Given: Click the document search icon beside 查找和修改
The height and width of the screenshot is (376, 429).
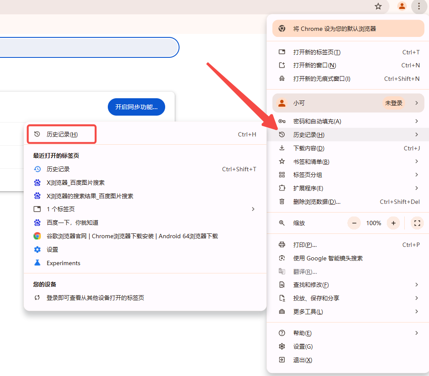Looking at the screenshot, I should point(282,285).
